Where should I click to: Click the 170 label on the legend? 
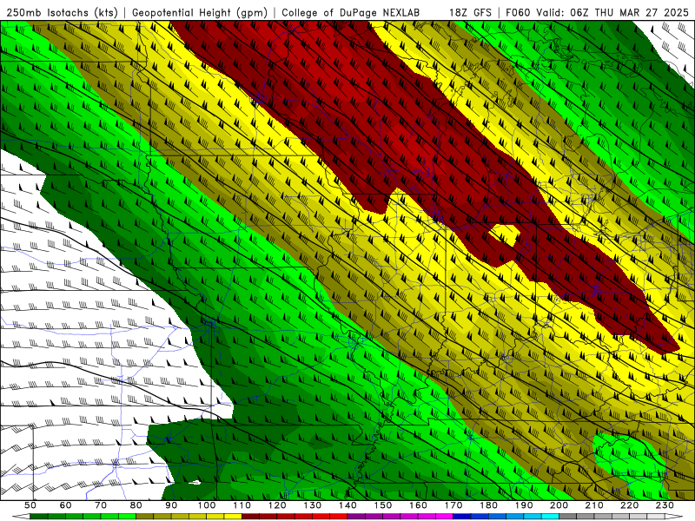(453, 505)
